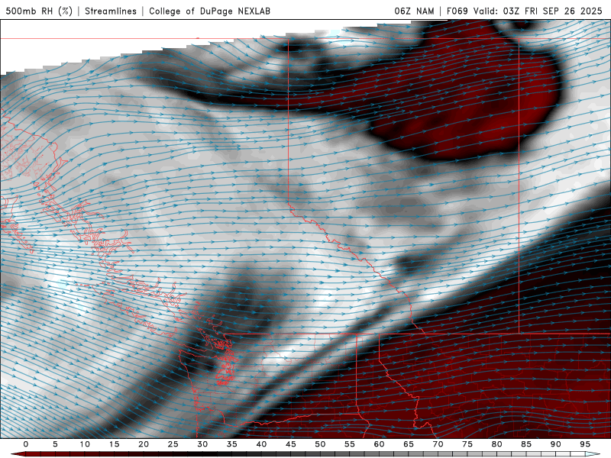
Task: Click 'Valid: 03Z FRI SEP 26 2025' text
Action: pos(538,11)
